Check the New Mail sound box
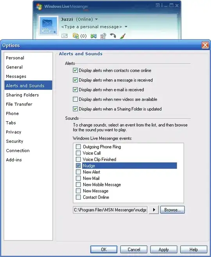This screenshot has height=257, width=211. [x=78, y=178]
